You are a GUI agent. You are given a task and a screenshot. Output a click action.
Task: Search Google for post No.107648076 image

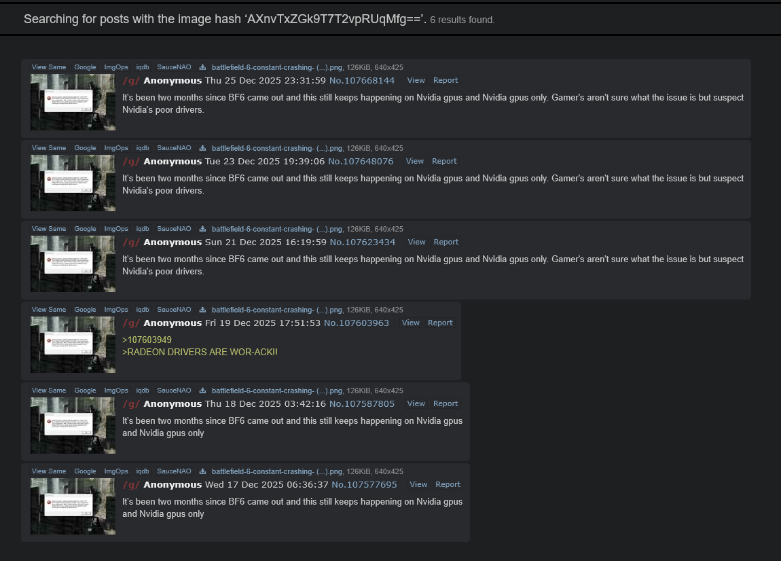pos(85,148)
